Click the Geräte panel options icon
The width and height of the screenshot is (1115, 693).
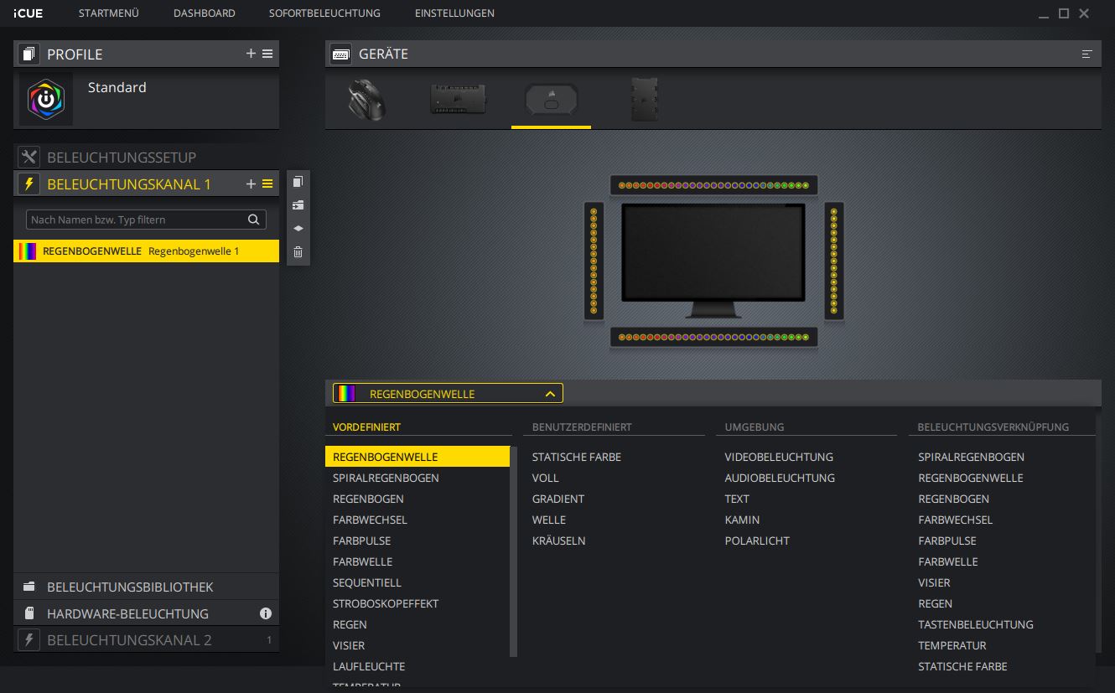[1087, 54]
